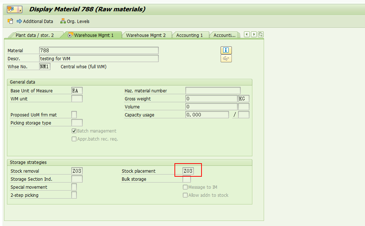Check the Special movement indicator box

[74, 187]
